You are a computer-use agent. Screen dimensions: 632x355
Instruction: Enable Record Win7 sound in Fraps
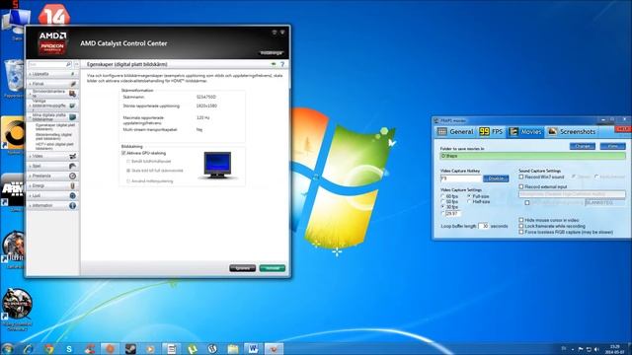(521, 177)
